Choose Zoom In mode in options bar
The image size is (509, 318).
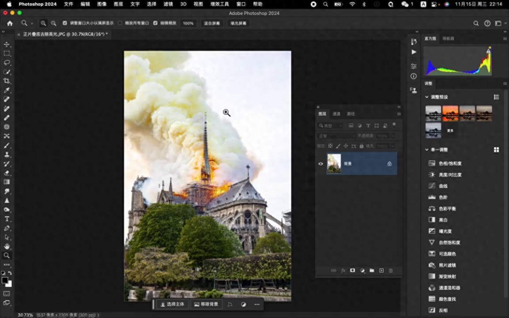click(43, 23)
